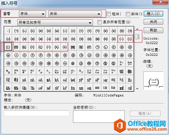Select the kg unit symbol
This screenshot has width=169, height=135.
[x=122, y=80]
